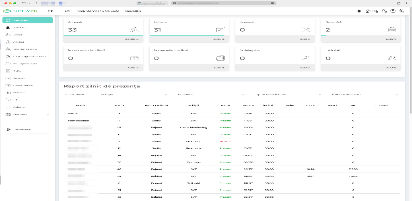
Task: Click the Nepontați count 2
Action: point(328,30)
